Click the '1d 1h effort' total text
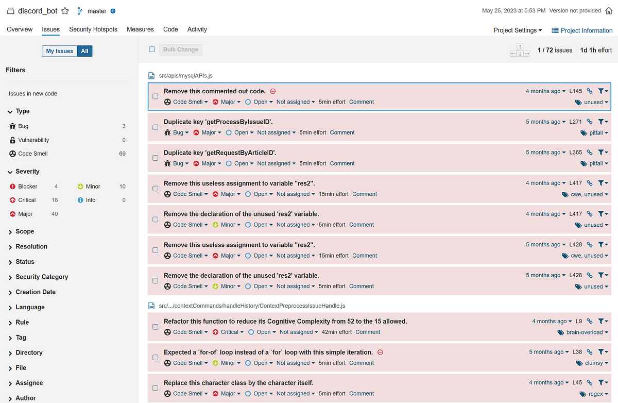618x403 pixels. point(596,51)
